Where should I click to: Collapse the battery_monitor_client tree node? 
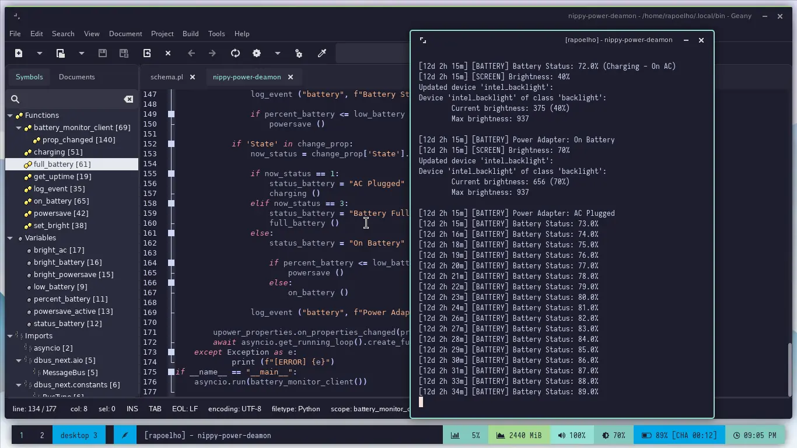click(x=19, y=128)
